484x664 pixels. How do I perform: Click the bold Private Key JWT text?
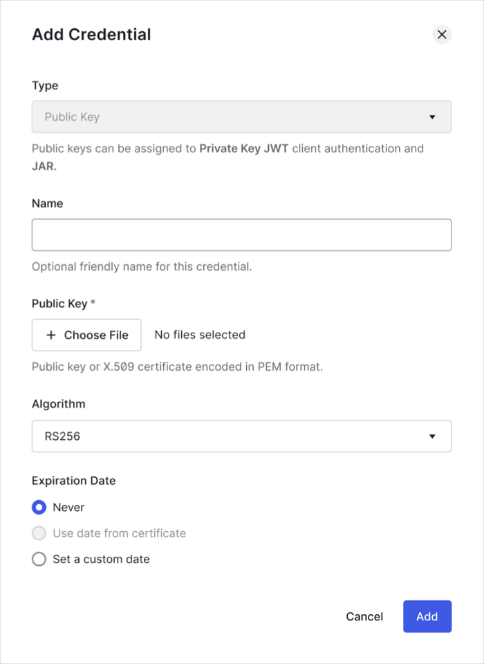[243, 148]
